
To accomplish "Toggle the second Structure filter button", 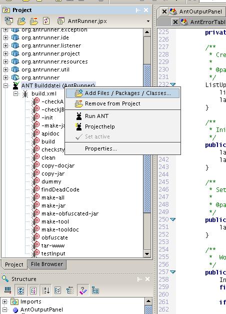I will pos(20,290).
